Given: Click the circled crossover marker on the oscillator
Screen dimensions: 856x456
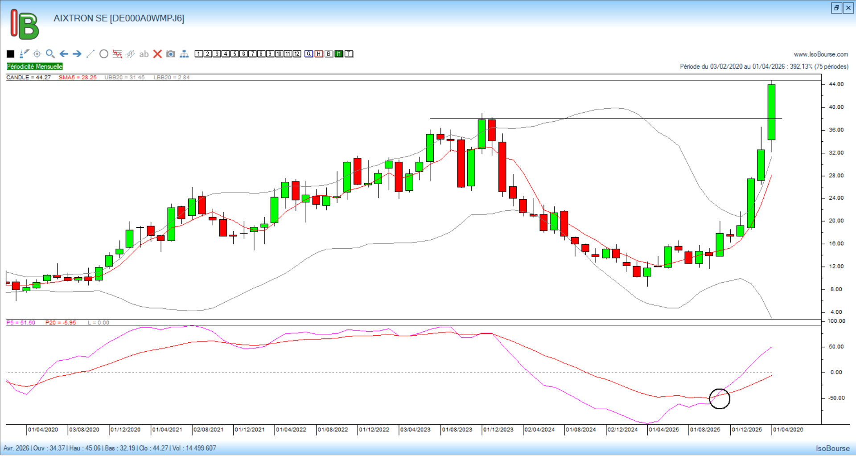Looking at the screenshot, I should (x=719, y=398).
